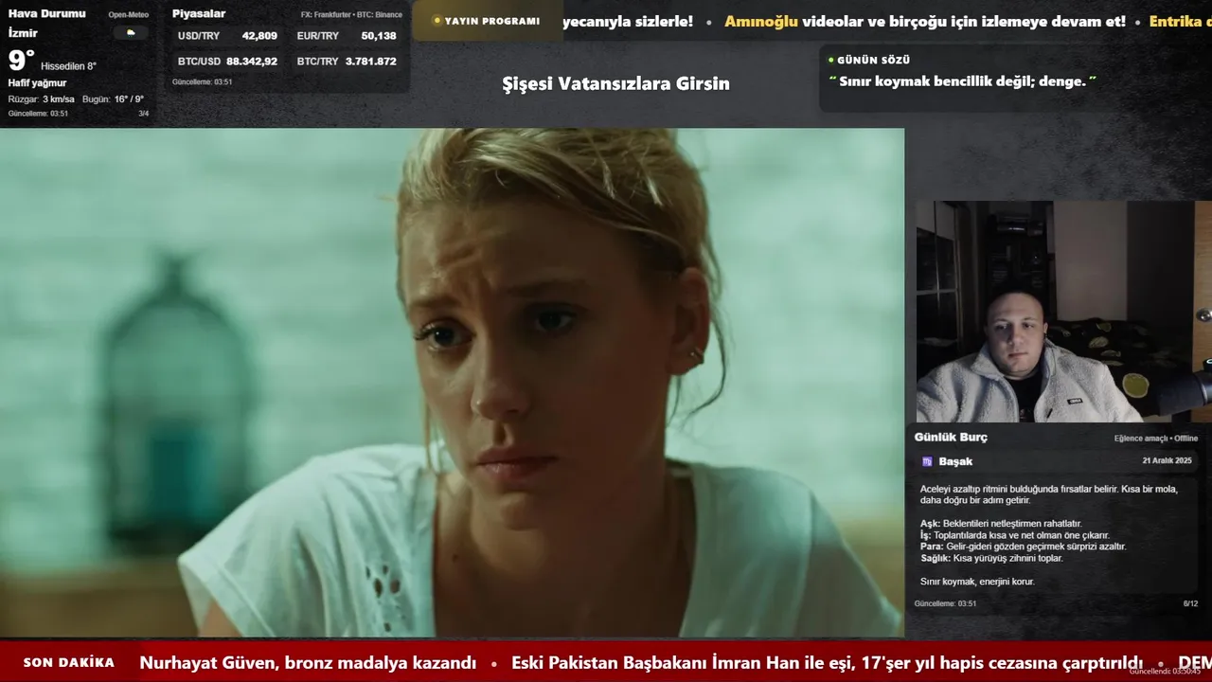Click the weather 3/4 page counter
The height and width of the screenshot is (682, 1212).
pos(144,114)
